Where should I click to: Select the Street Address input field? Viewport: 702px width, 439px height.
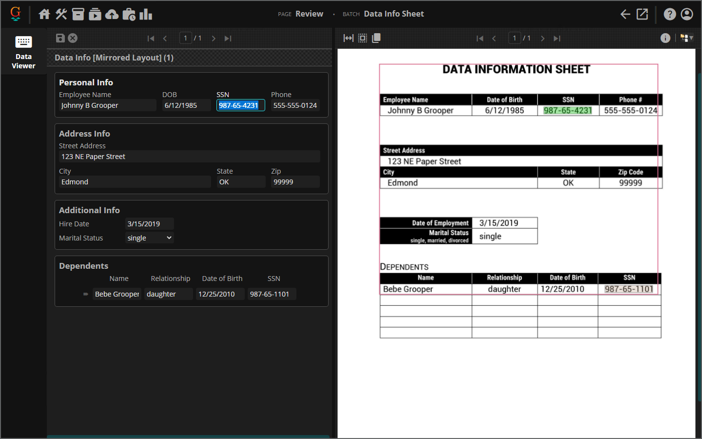coord(189,157)
